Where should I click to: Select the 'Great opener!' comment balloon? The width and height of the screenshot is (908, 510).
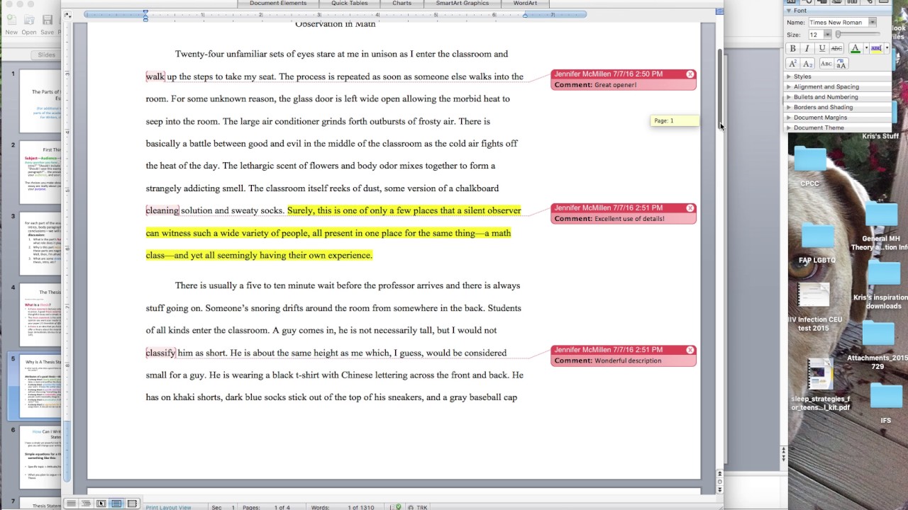click(624, 79)
